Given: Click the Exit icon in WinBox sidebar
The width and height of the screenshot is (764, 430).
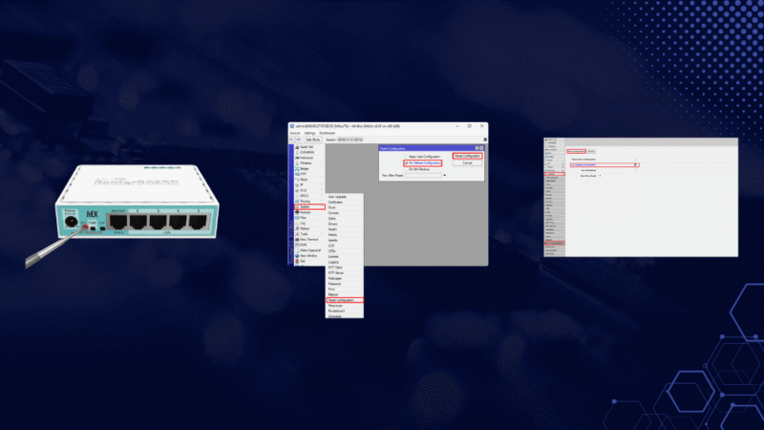Looking at the screenshot, I should tap(297, 261).
